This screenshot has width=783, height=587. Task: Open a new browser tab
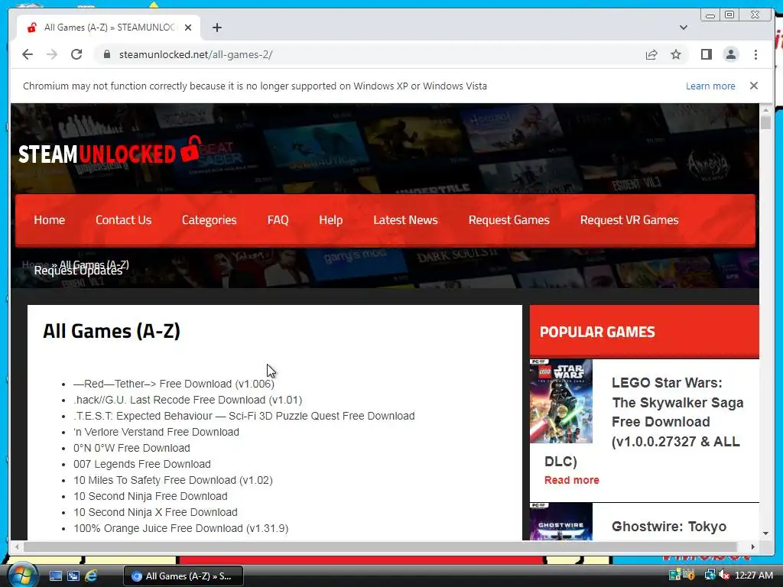point(216,28)
